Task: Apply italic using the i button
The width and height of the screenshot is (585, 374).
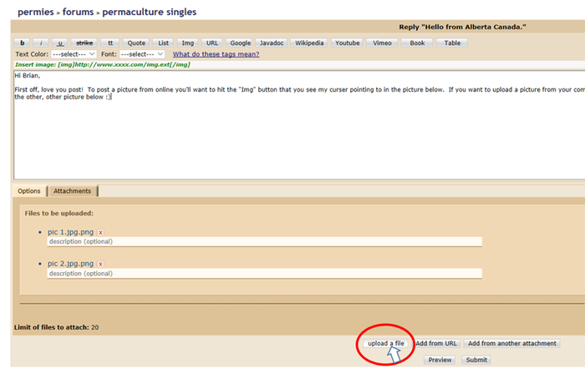Action: 41,43
